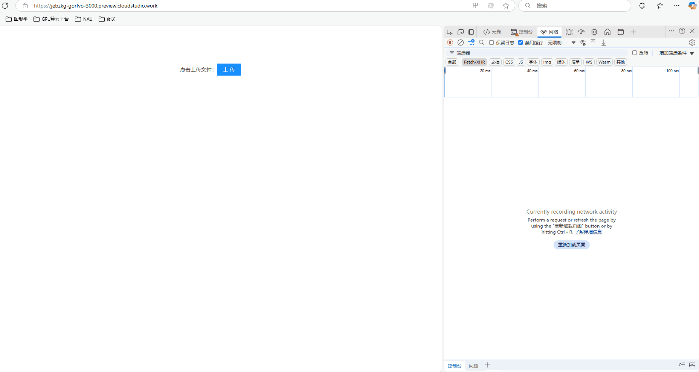Filter requests by 清单

[575, 62]
